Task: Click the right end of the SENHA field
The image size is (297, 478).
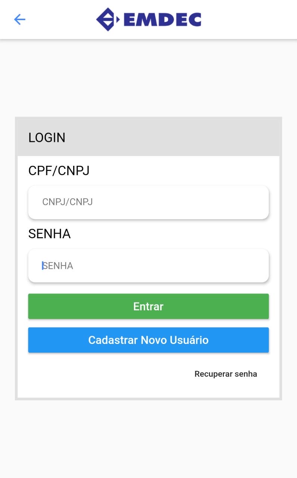Action: click(x=257, y=266)
